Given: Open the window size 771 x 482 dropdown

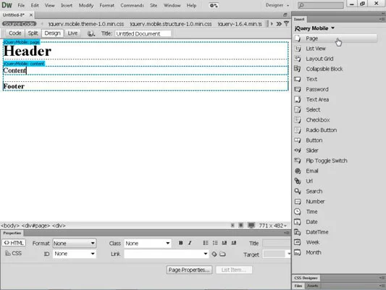Looking at the screenshot, I should tap(273, 225).
